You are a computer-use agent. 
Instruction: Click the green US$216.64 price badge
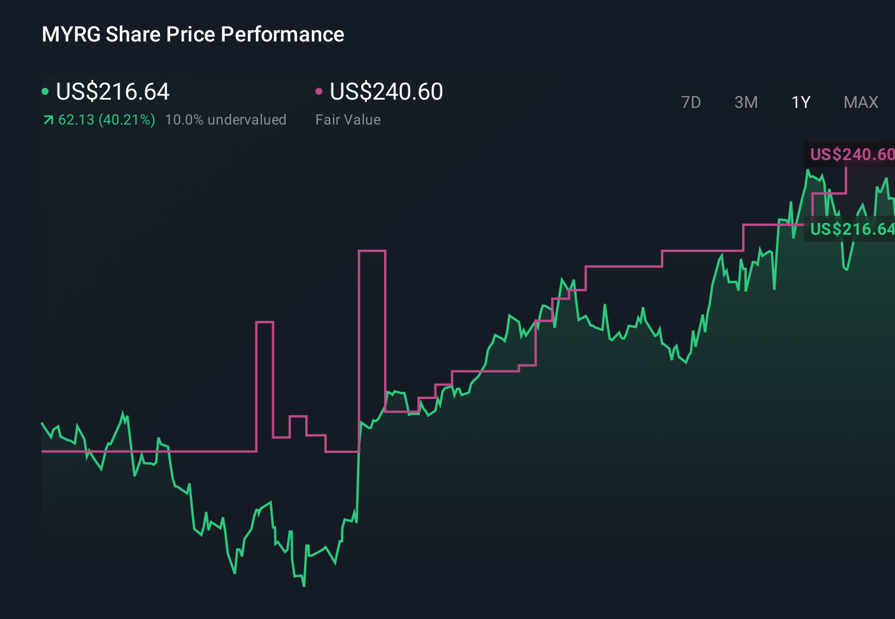pyautogui.click(x=852, y=229)
